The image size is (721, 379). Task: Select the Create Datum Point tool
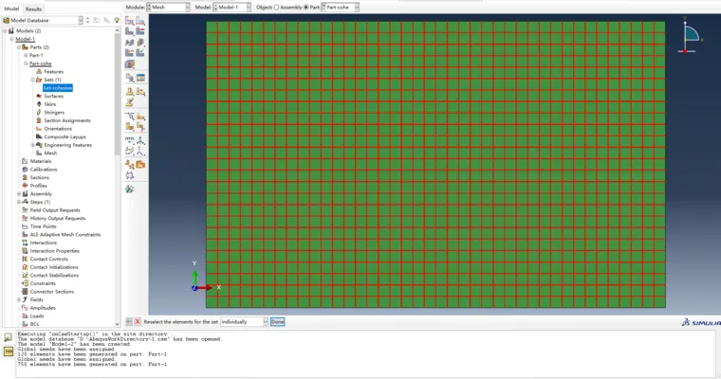click(x=129, y=139)
